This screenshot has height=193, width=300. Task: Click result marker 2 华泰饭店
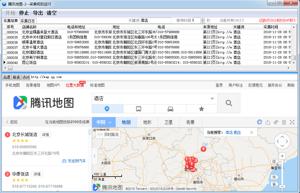pos(7,174)
